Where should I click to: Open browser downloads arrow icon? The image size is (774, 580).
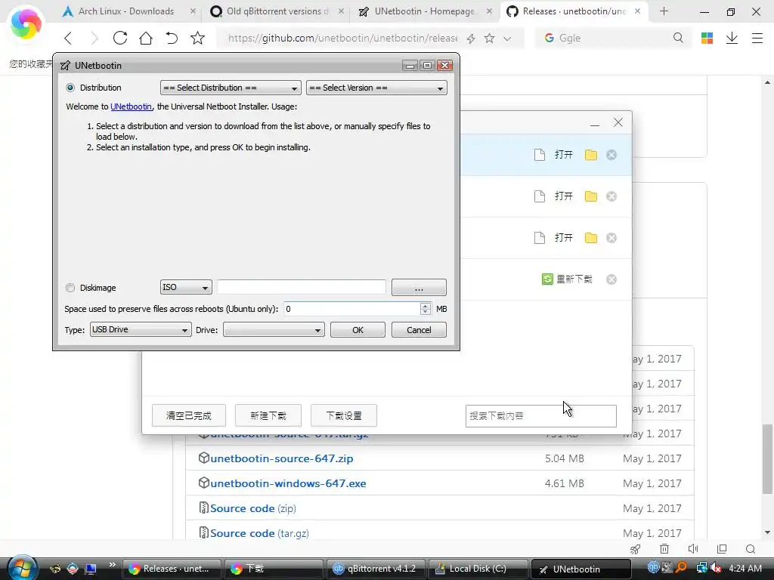tap(732, 38)
